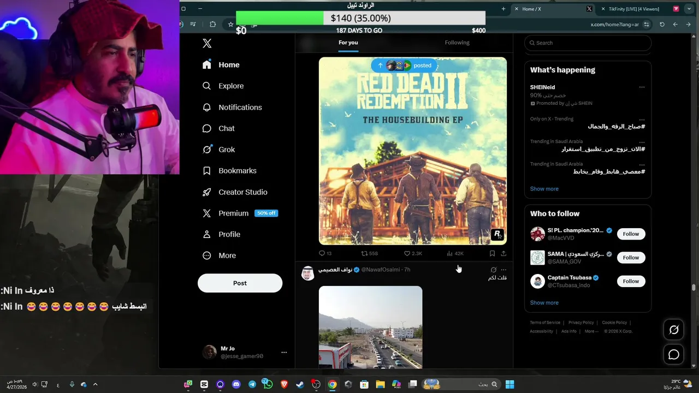Click the green donation goal progress bar

[360, 18]
